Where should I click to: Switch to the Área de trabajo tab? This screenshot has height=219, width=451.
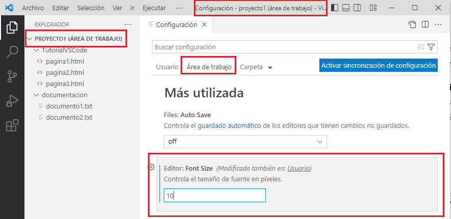coord(209,67)
